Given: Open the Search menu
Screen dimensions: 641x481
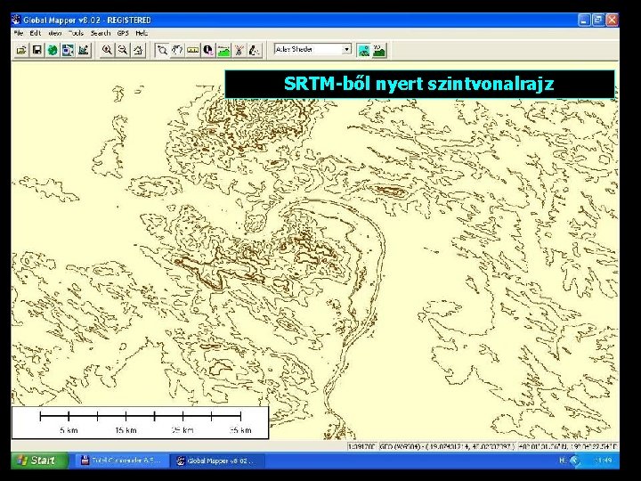Looking at the screenshot, I should click(x=101, y=33).
